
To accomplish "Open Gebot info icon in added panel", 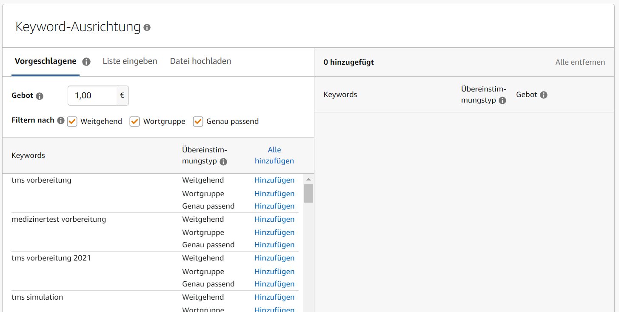I will 543,95.
